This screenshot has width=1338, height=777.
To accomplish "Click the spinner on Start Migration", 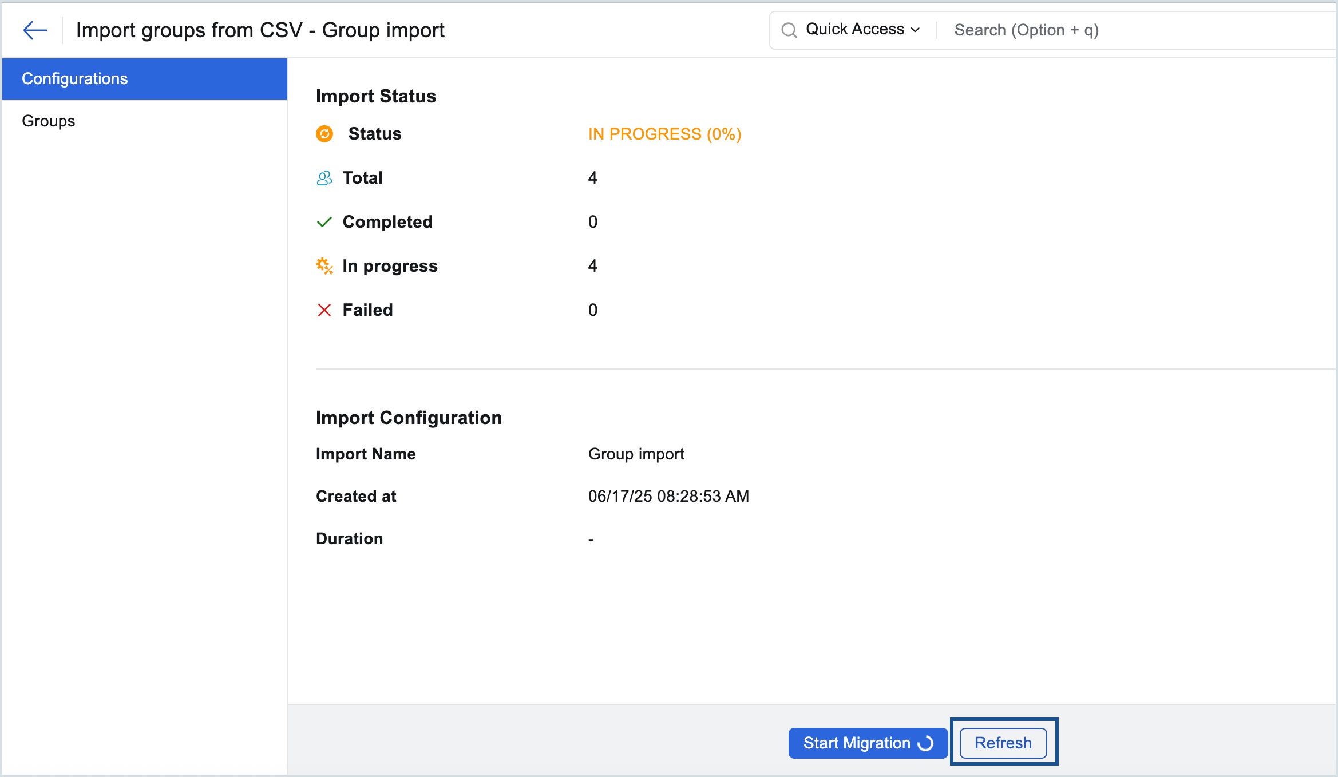I will point(925,743).
